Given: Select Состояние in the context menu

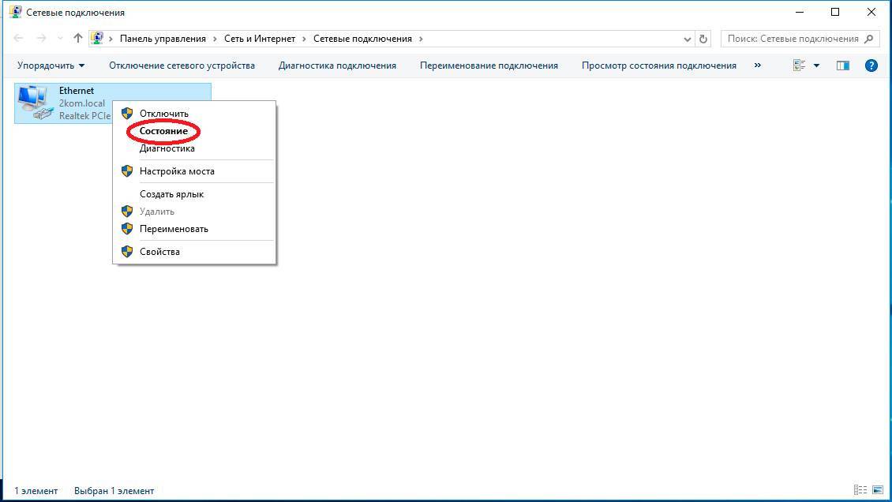Looking at the screenshot, I should point(163,131).
